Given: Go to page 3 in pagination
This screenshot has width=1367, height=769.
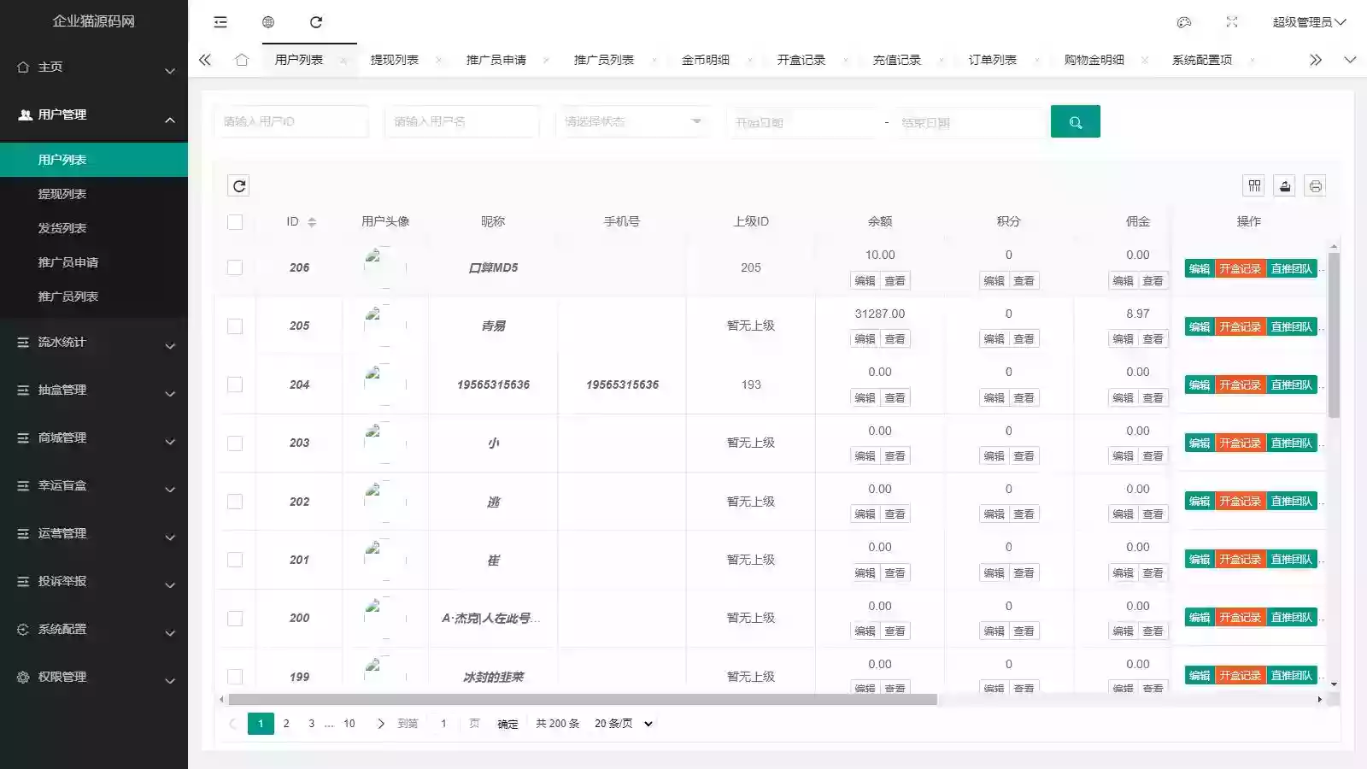Looking at the screenshot, I should 311,723.
